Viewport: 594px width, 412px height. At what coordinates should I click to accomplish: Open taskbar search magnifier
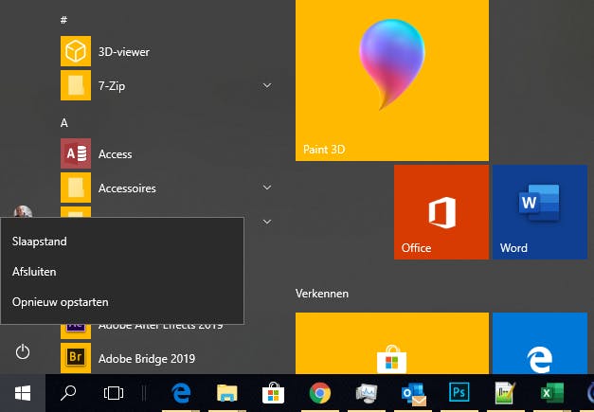[x=68, y=393]
